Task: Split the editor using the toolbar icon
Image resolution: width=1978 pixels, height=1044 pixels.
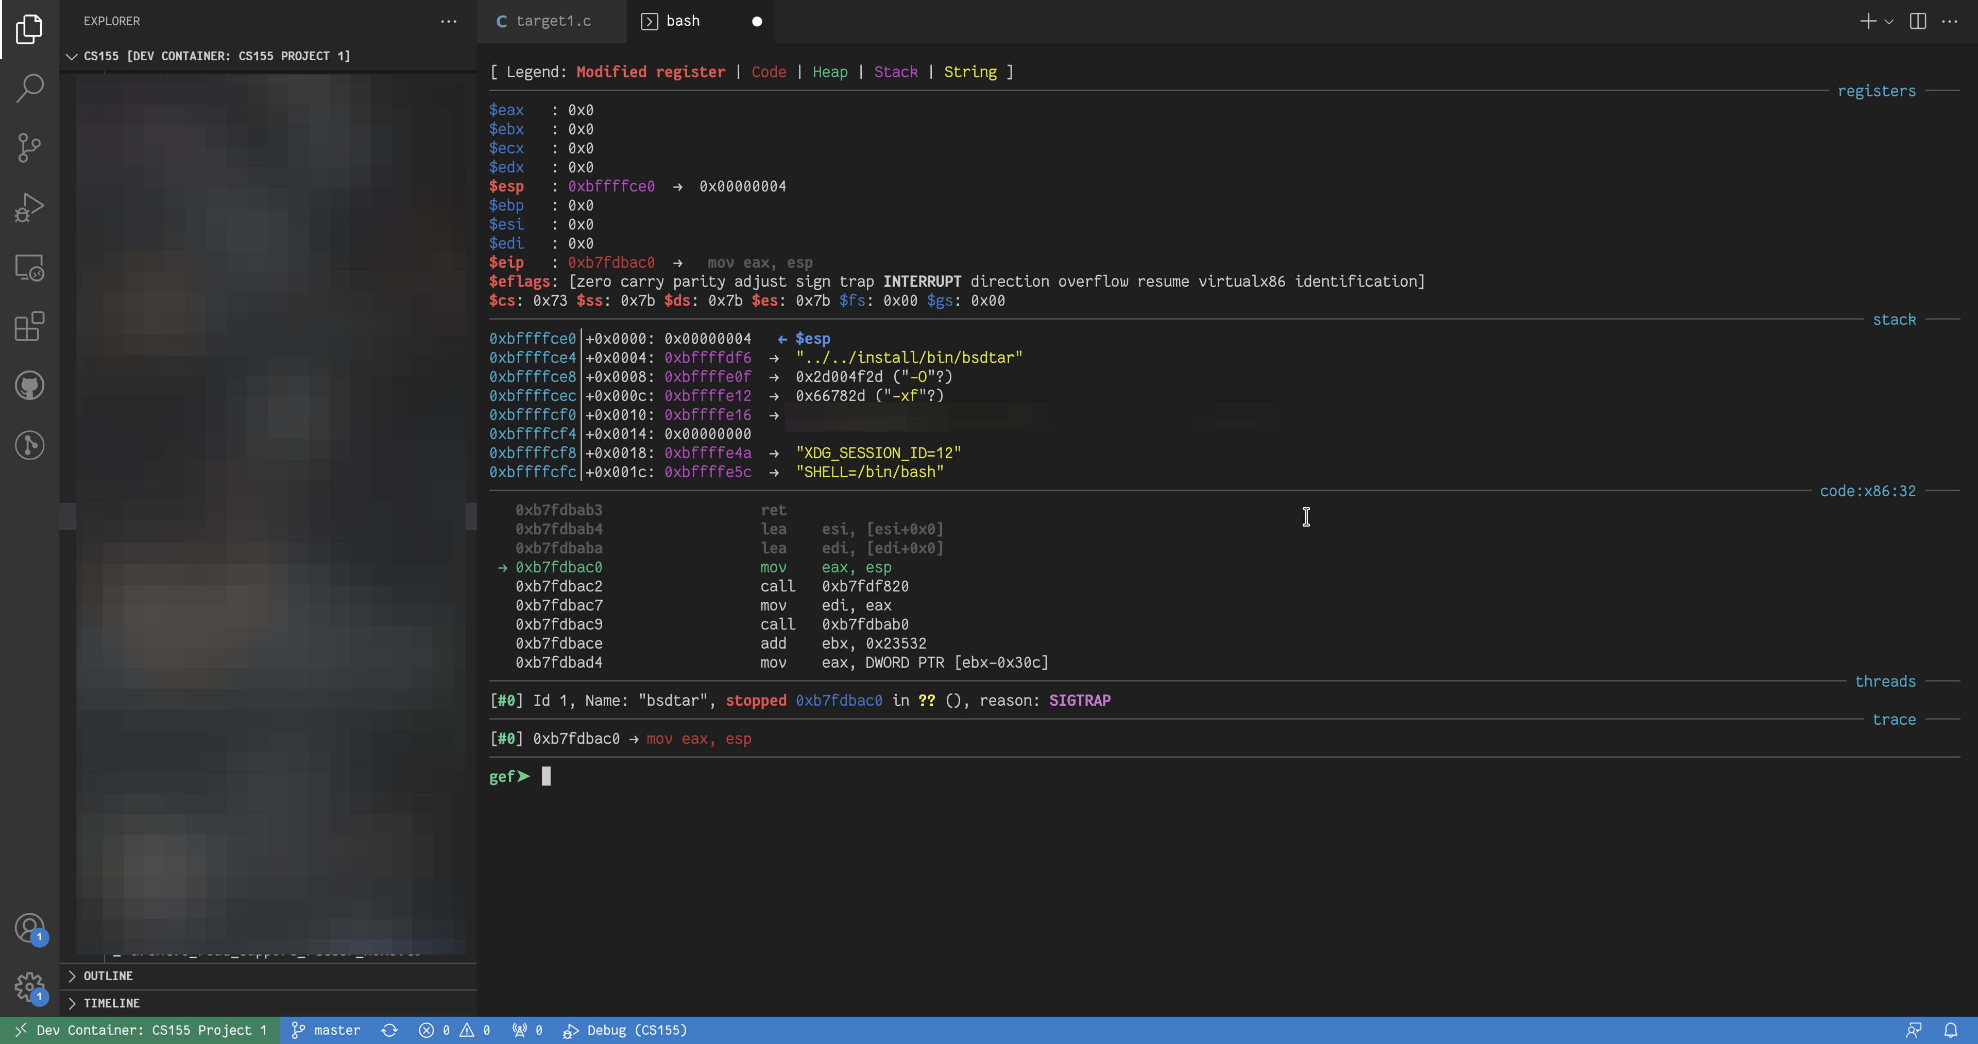Action: (x=1917, y=21)
